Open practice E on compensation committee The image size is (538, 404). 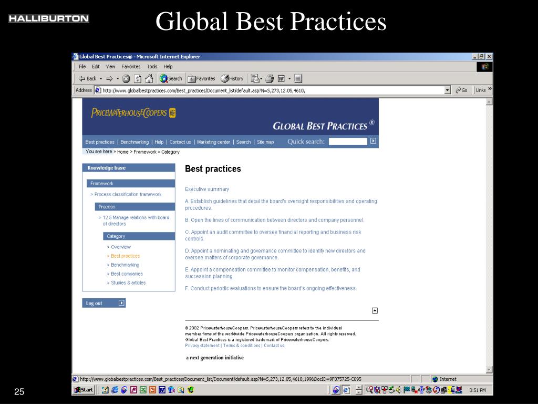click(273, 273)
